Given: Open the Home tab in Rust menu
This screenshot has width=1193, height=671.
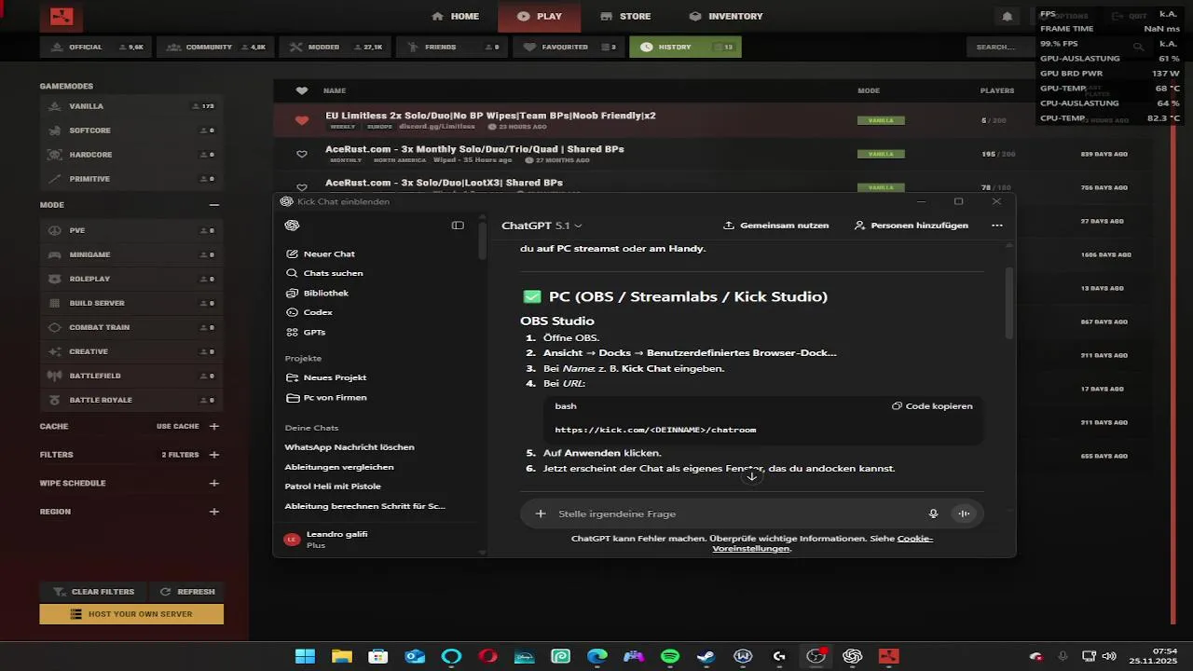Looking at the screenshot, I should 456,16.
